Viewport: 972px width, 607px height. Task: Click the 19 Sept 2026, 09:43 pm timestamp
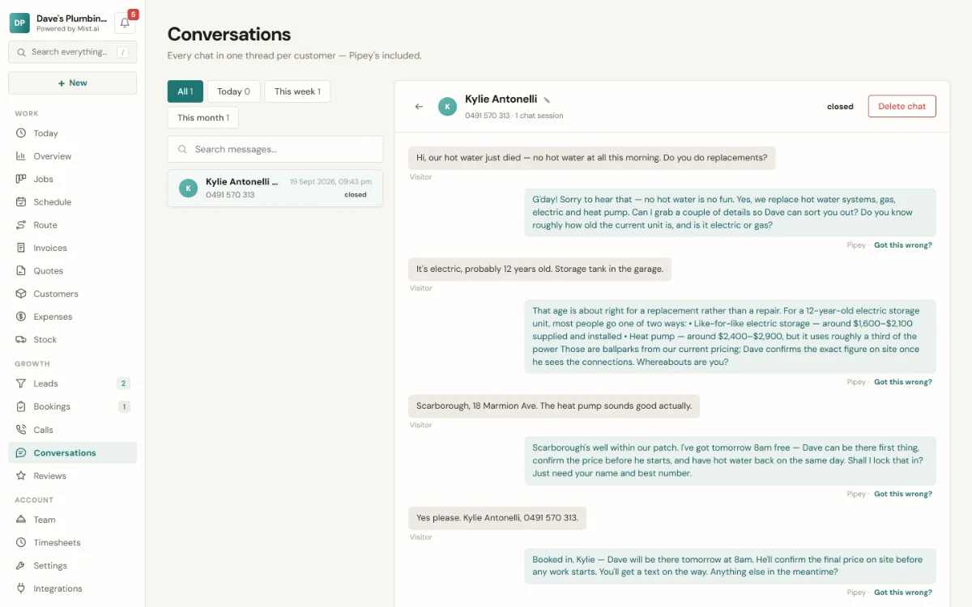point(330,182)
